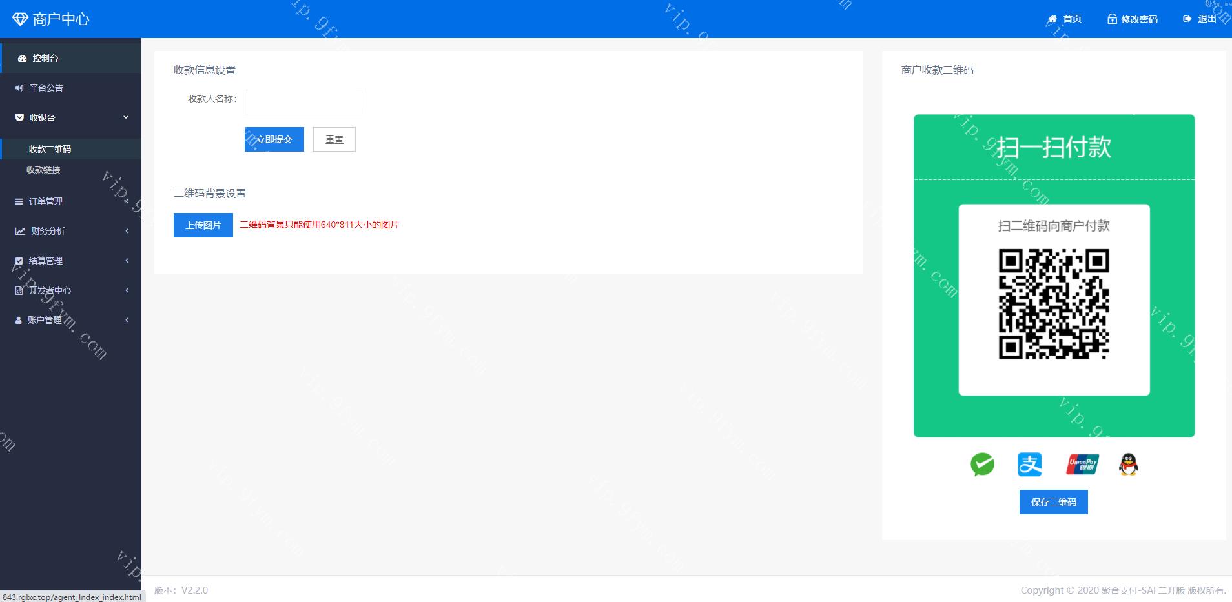Click the lock icon for 修改密码
The height and width of the screenshot is (602, 1232).
[1112, 19]
